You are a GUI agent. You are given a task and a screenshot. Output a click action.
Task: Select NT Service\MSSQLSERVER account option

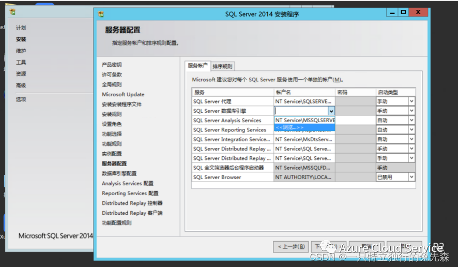(x=304, y=120)
